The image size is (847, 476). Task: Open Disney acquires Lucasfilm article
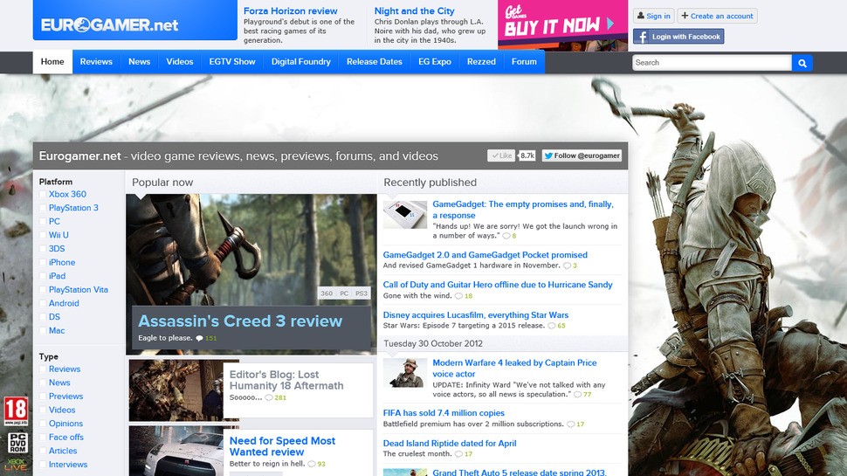[x=475, y=315]
